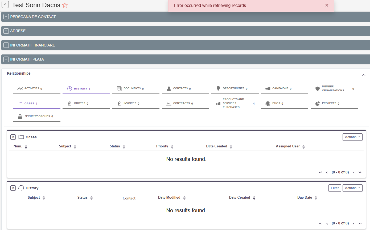The image size is (370, 230).
Task: Go to first page in History pagination
Action: coord(320,223)
